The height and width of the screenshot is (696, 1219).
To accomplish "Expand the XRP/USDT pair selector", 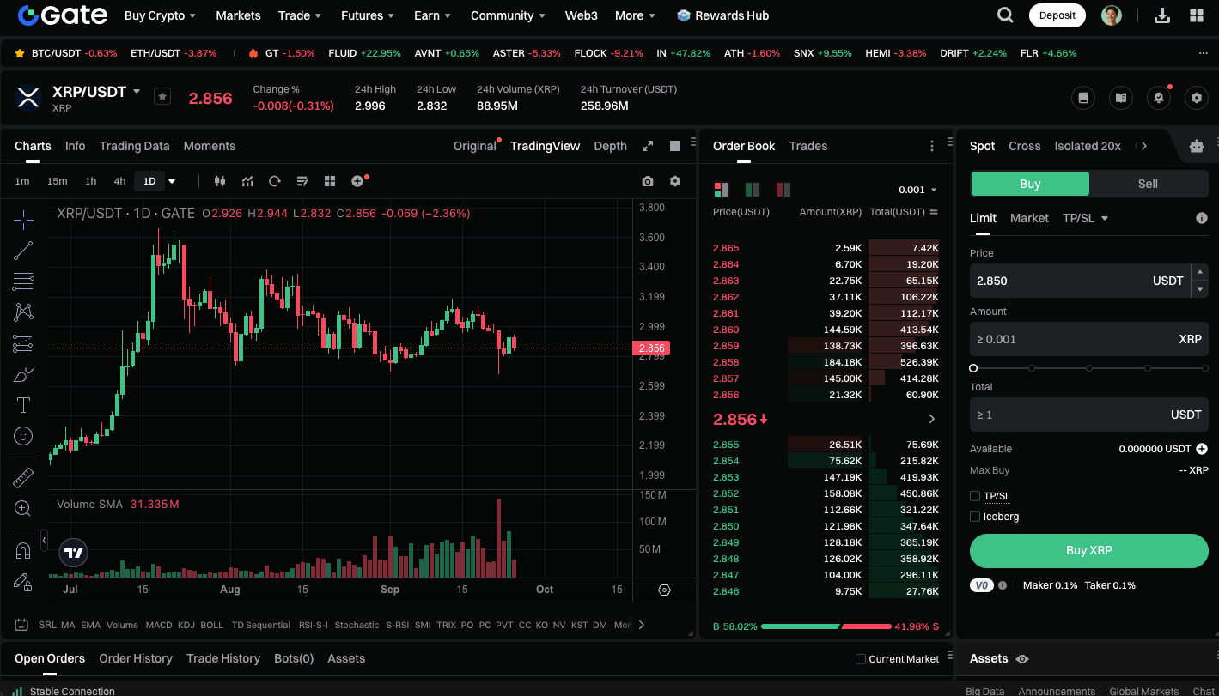I will [x=136, y=91].
